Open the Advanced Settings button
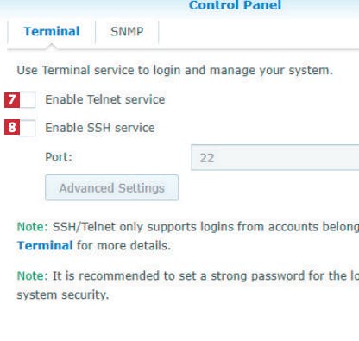The width and height of the screenshot is (359, 341). pyautogui.click(x=112, y=187)
